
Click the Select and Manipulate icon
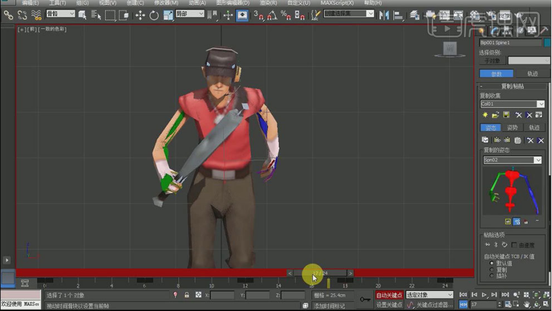tap(228, 15)
